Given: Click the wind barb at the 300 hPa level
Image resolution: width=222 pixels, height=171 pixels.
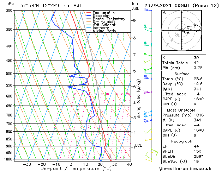Looking at the screenshot, I should [x=148, y=9].
